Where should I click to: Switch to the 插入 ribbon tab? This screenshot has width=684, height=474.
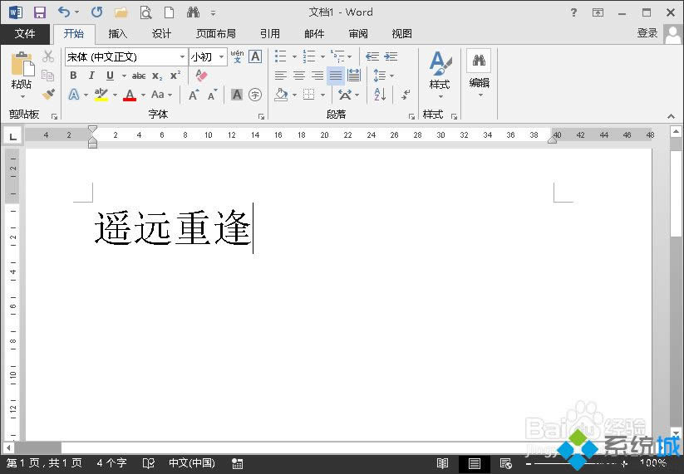click(118, 34)
